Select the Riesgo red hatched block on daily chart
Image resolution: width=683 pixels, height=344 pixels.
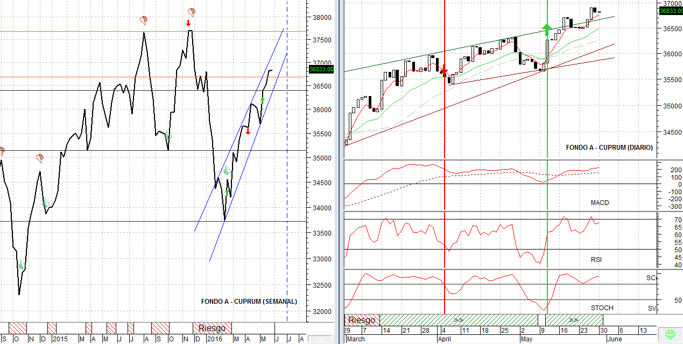point(362,320)
